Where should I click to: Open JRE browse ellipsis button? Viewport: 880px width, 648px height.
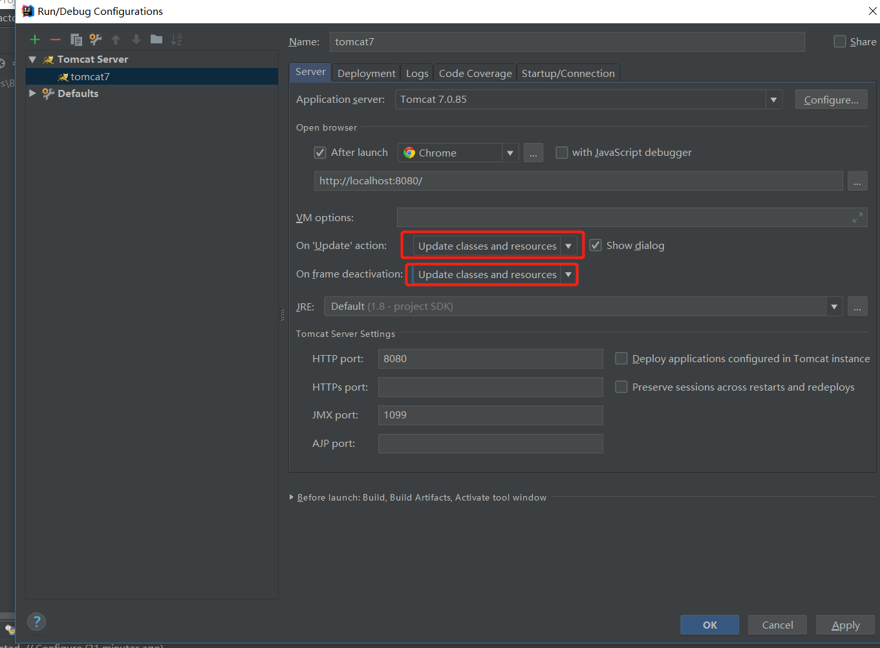[857, 307]
